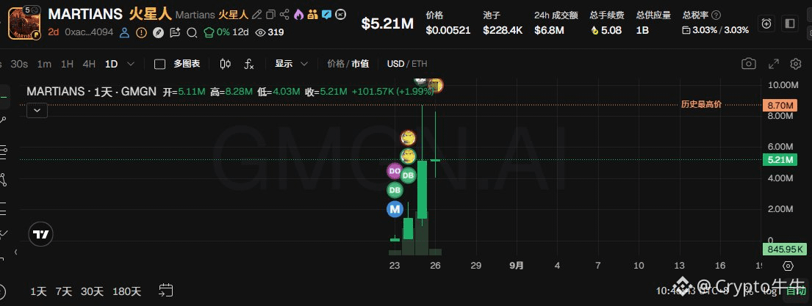Open the candlestick chart type icon
Image resolution: width=812 pixels, height=306 pixels.
(x=226, y=64)
